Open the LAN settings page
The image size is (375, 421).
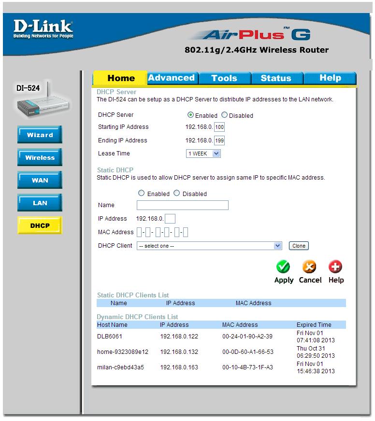[x=40, y=203]
